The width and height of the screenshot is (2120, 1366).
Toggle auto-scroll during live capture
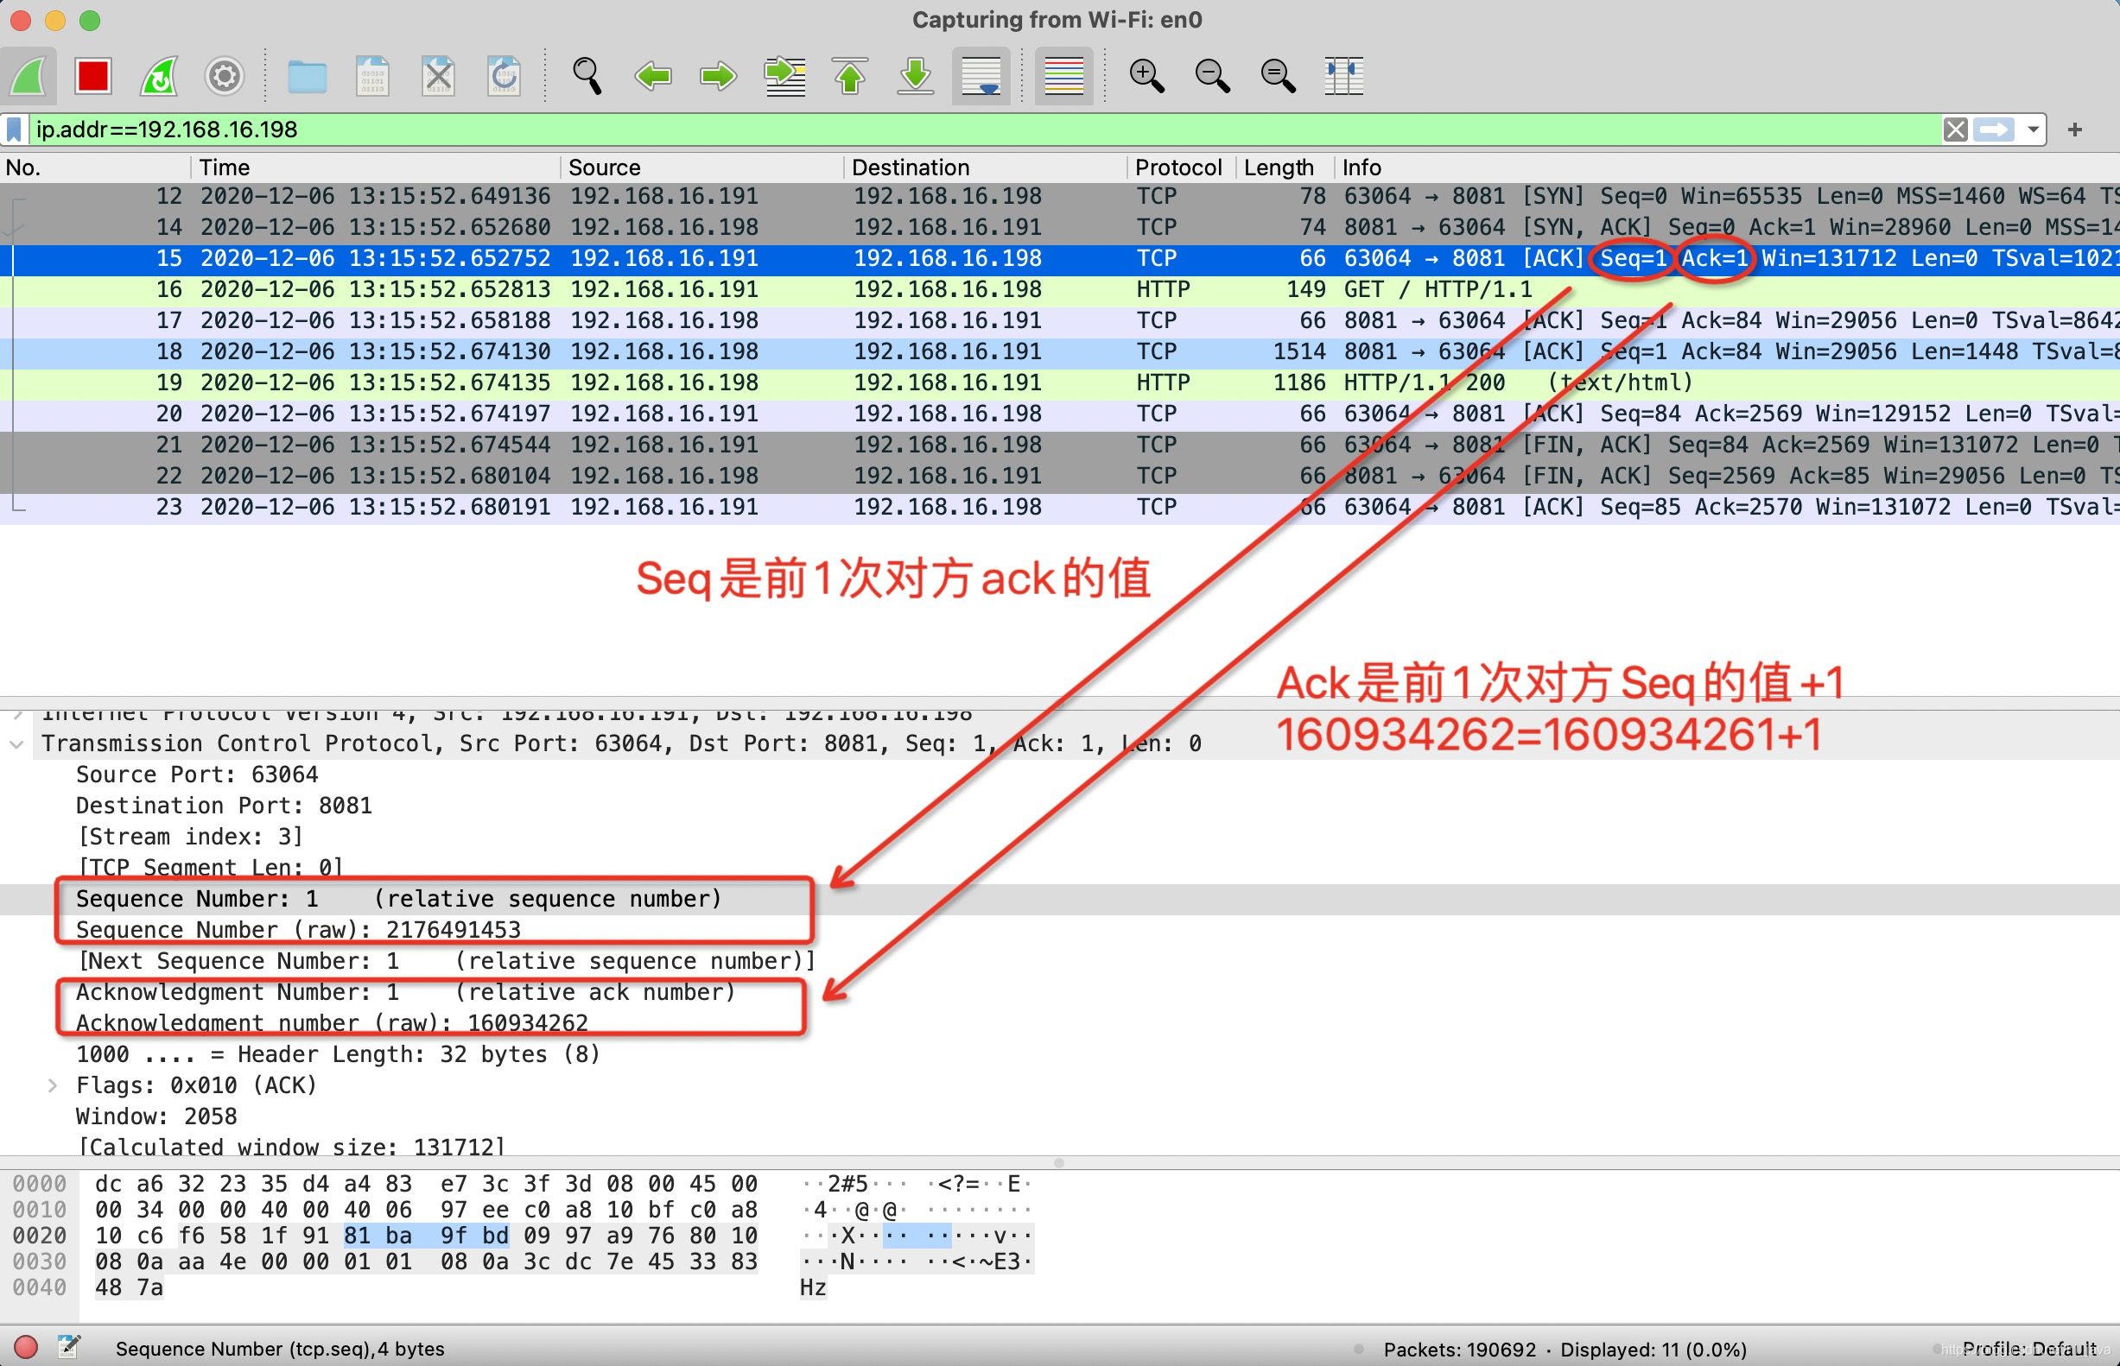981,76
